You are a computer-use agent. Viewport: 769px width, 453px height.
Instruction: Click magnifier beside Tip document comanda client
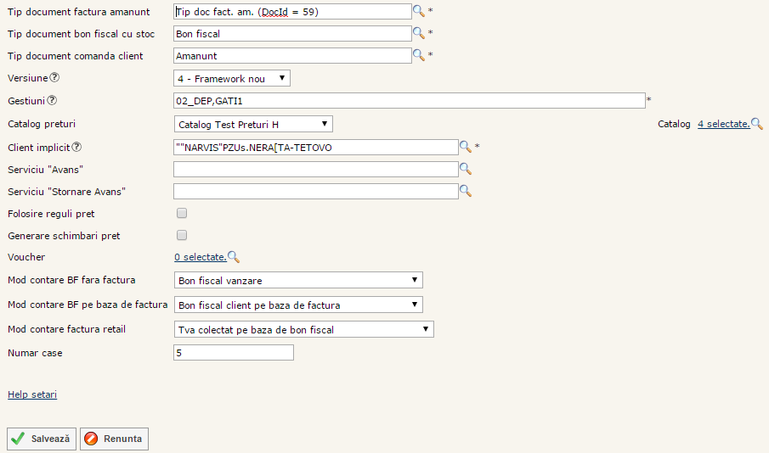pos(418,55)
